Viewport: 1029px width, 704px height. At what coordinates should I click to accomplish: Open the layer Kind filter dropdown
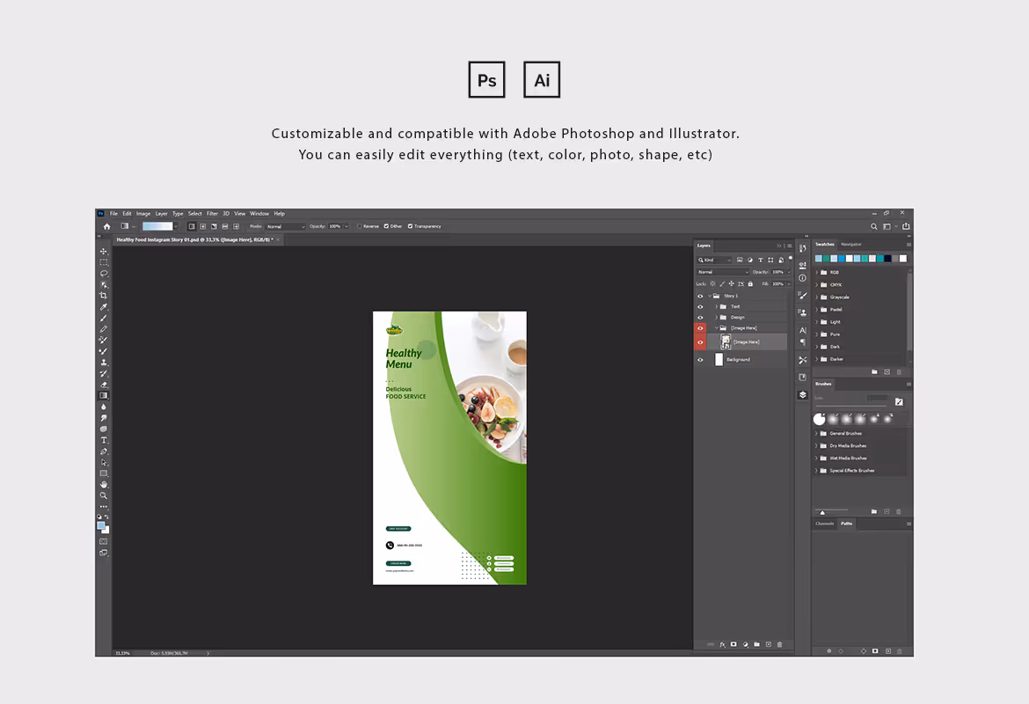coord(714,260)
